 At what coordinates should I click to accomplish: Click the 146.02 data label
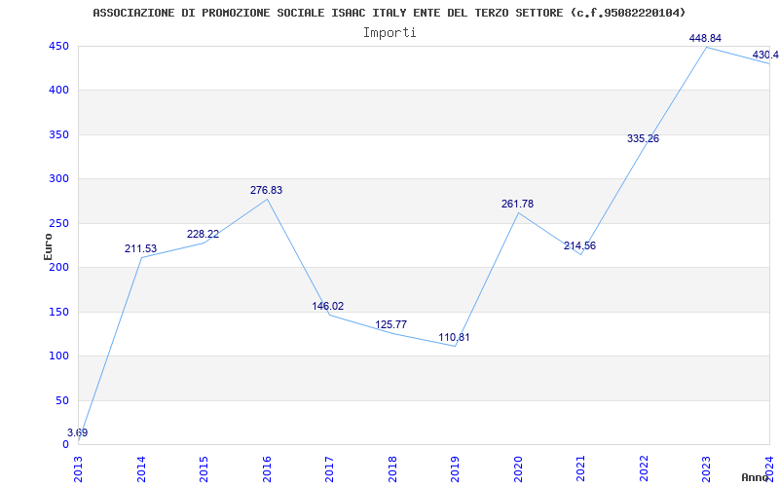point(328,306)
